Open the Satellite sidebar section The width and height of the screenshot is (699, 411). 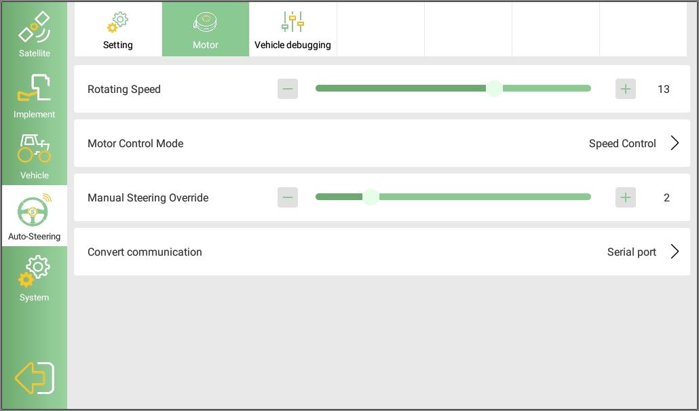pos(34,33)
